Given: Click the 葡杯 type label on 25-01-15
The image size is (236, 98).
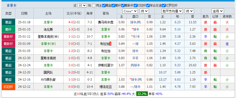Looking at the screenshot, I should 8,29.
